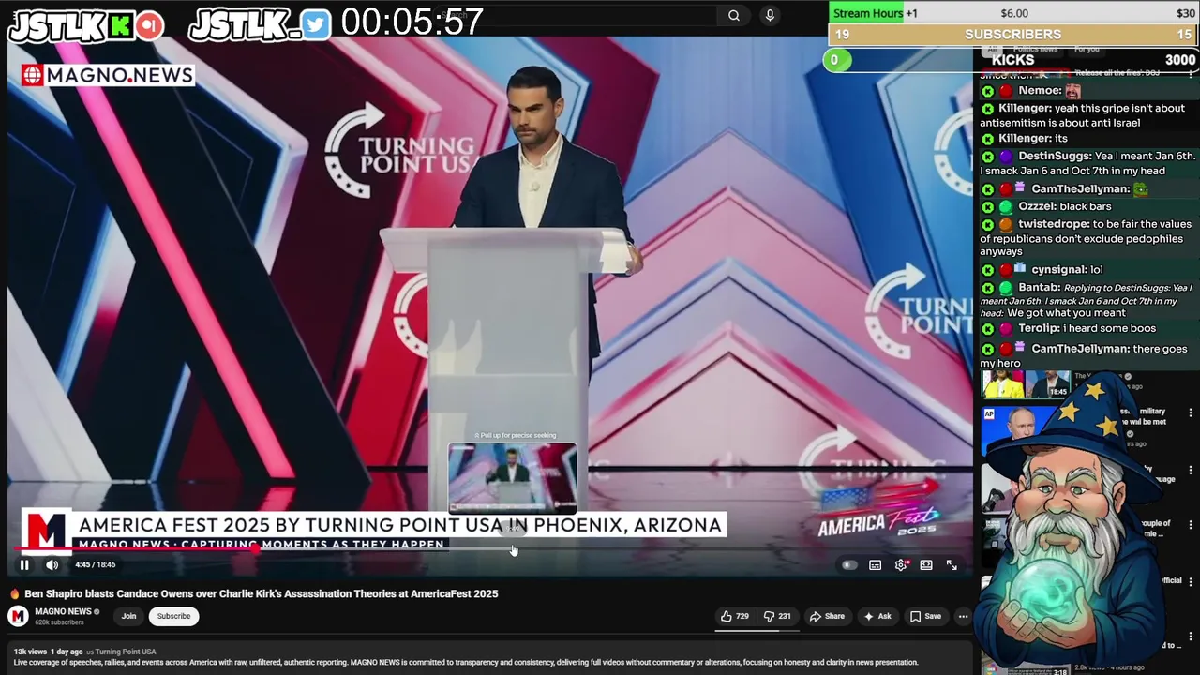Click the SUBSCRIBERS goal bar
This screenshot has height=675, width=1200.
[1013, 35]
